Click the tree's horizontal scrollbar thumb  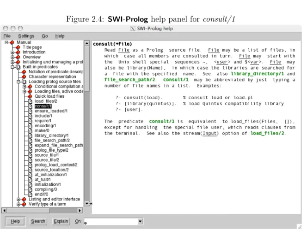pyautogui.click(x=28, y=211)
